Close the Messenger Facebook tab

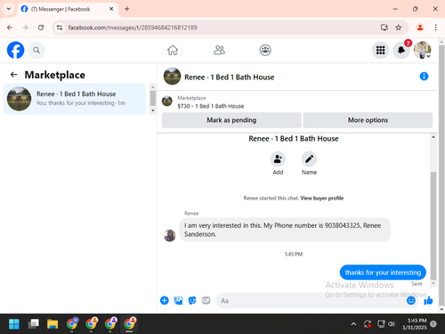coord(111,9)
